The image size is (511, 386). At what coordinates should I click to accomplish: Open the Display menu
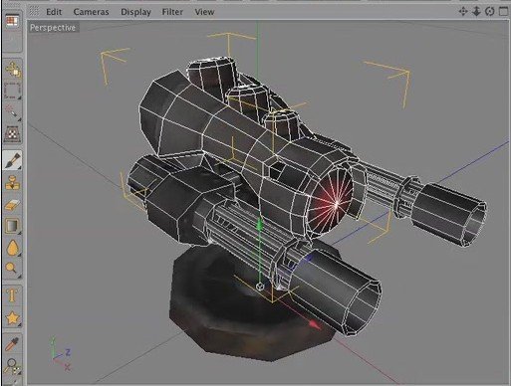[135, 12]
